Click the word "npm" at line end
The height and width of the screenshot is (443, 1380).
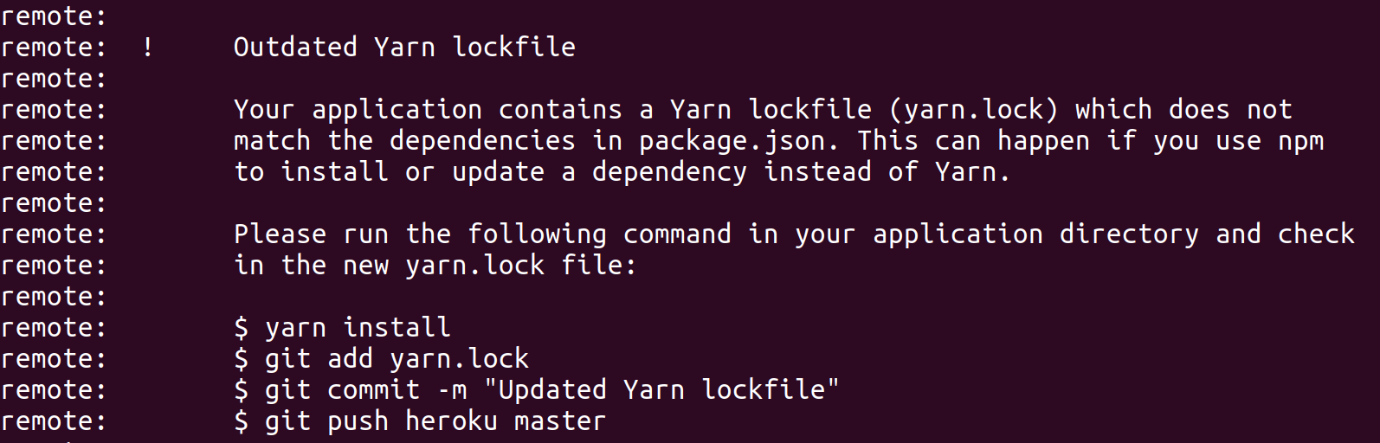(1301, 140)
